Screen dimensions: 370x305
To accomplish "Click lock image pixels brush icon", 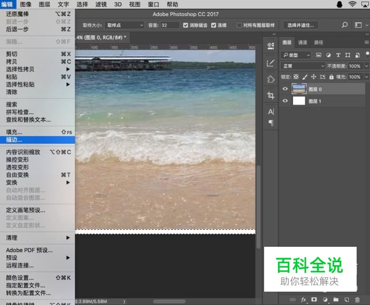I will tap(305, 77).
